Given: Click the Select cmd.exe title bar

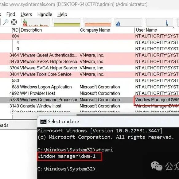Looking at the screenshot, I should (108, 122).
